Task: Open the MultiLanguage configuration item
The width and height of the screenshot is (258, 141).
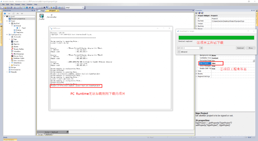Action: pos(17,53)
